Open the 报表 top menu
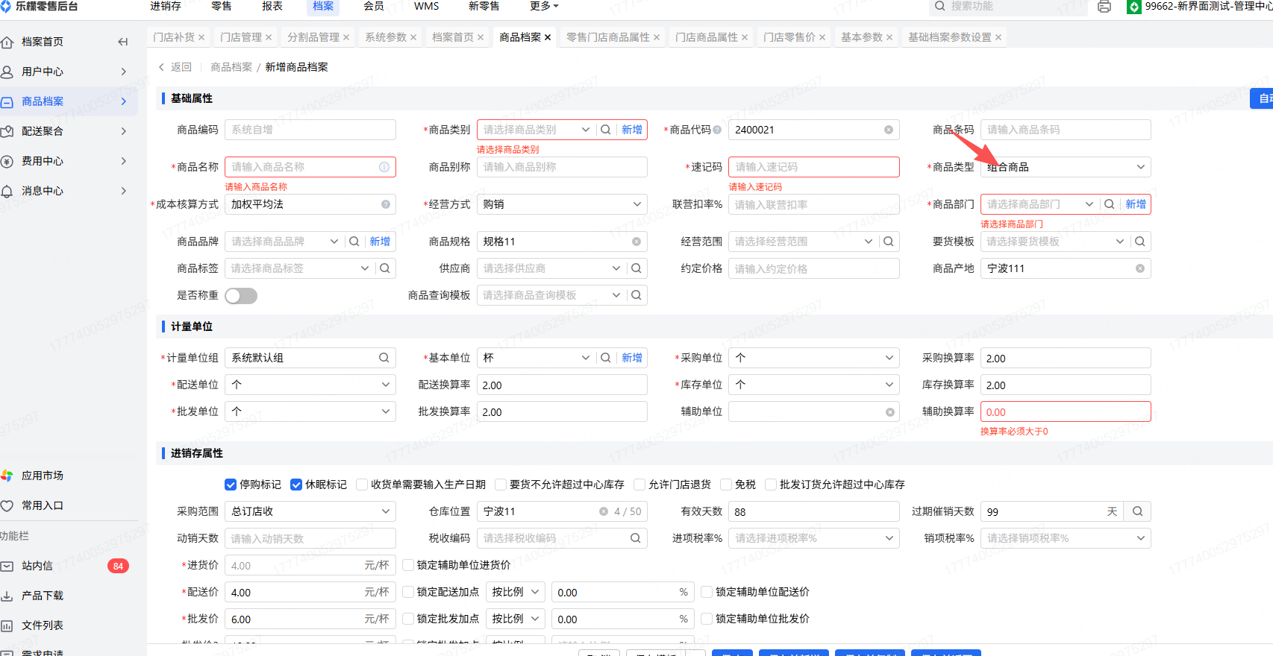The image size is (1273, 656). (x=272, y=6)
